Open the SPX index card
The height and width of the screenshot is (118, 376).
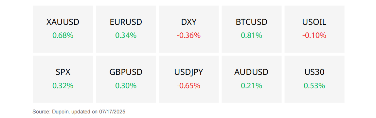click(63, 79)
